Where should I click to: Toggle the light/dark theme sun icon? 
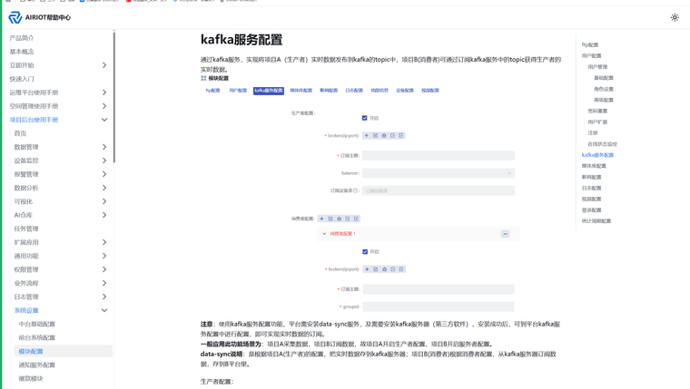[675, 17]
